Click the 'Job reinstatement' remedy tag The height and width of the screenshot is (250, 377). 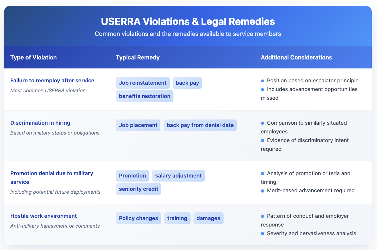coord(143,83)
